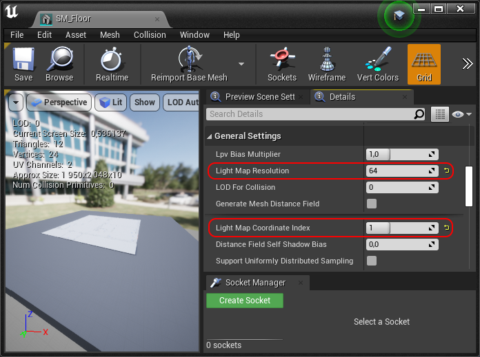The image size is (480, 357).
Task: Toggle Vert Colors icon
Action: coord(377,61)
